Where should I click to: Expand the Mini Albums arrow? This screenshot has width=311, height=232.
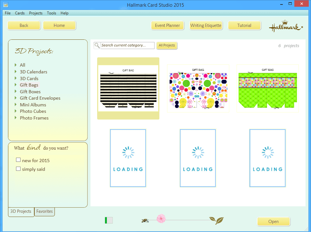tap(16, 104)
